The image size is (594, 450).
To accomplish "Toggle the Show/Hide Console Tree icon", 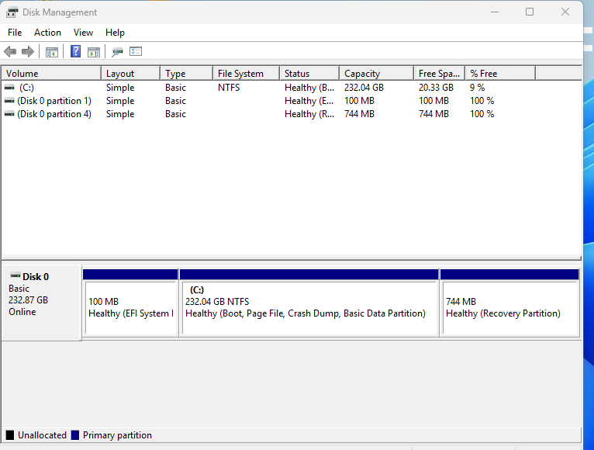I will tap(52, 52).
